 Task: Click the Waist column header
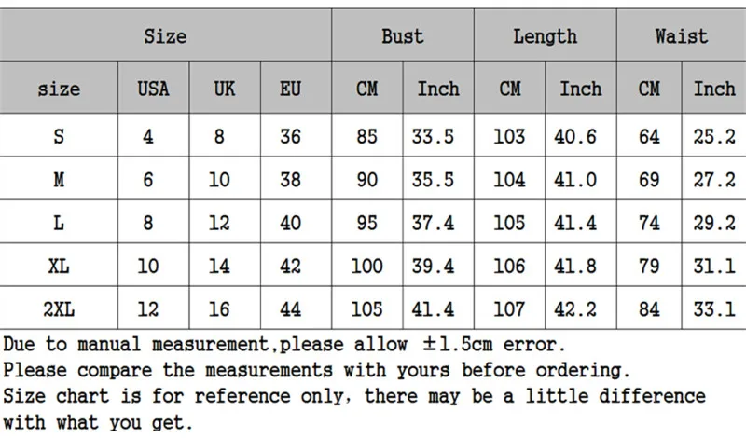click(681, 37)
